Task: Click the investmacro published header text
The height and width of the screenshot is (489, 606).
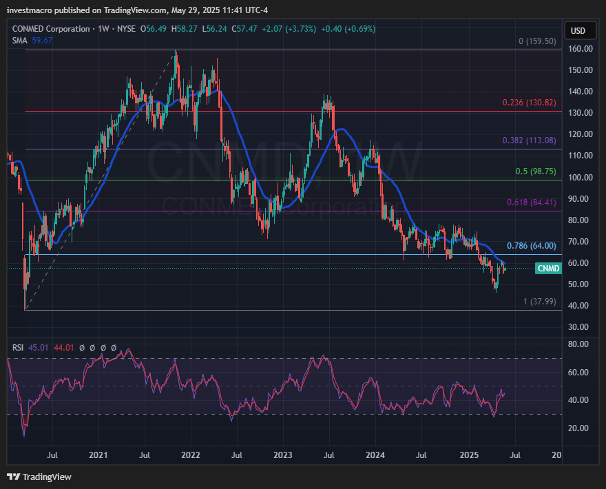Action: (x=138, y=10)
